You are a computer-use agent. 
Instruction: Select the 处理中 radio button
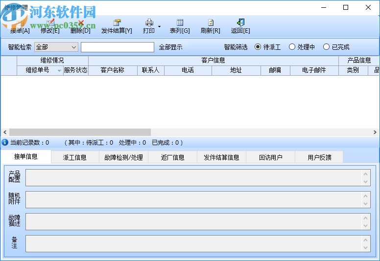pos(292,47)
